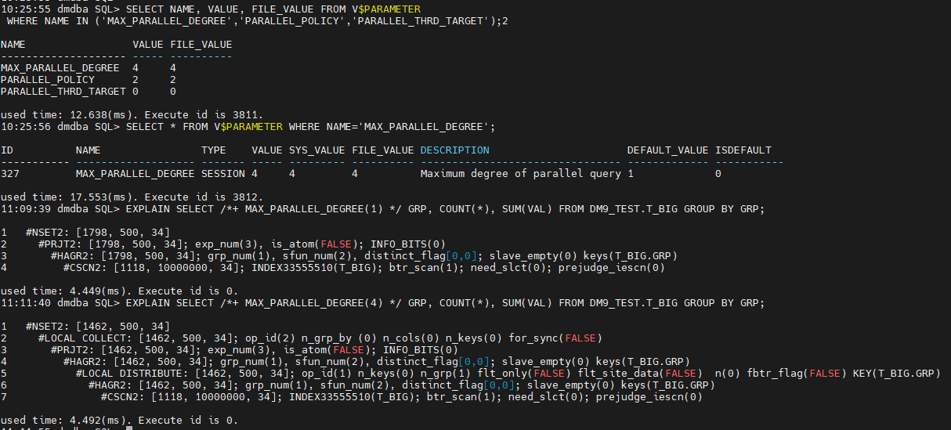Image resolution: width=951 pixels, height=430 pixels.
Task: Click the 11:11:40 timestamp in prompt
Action: (26, 302)
